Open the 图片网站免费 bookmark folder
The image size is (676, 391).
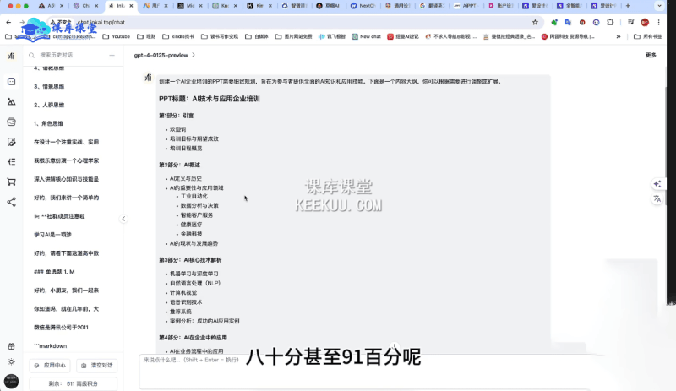coord(293,36)
